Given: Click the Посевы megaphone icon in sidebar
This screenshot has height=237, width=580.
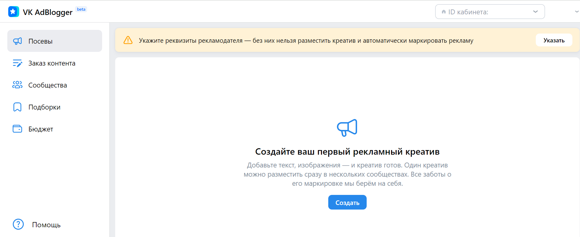Looking at the screenshot, I should click(x=17, y=41).
